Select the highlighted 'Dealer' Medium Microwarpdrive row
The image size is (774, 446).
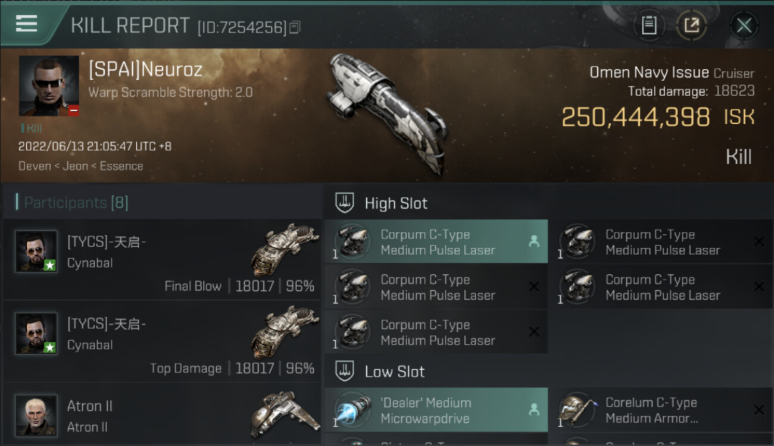(x=436, y=410)
